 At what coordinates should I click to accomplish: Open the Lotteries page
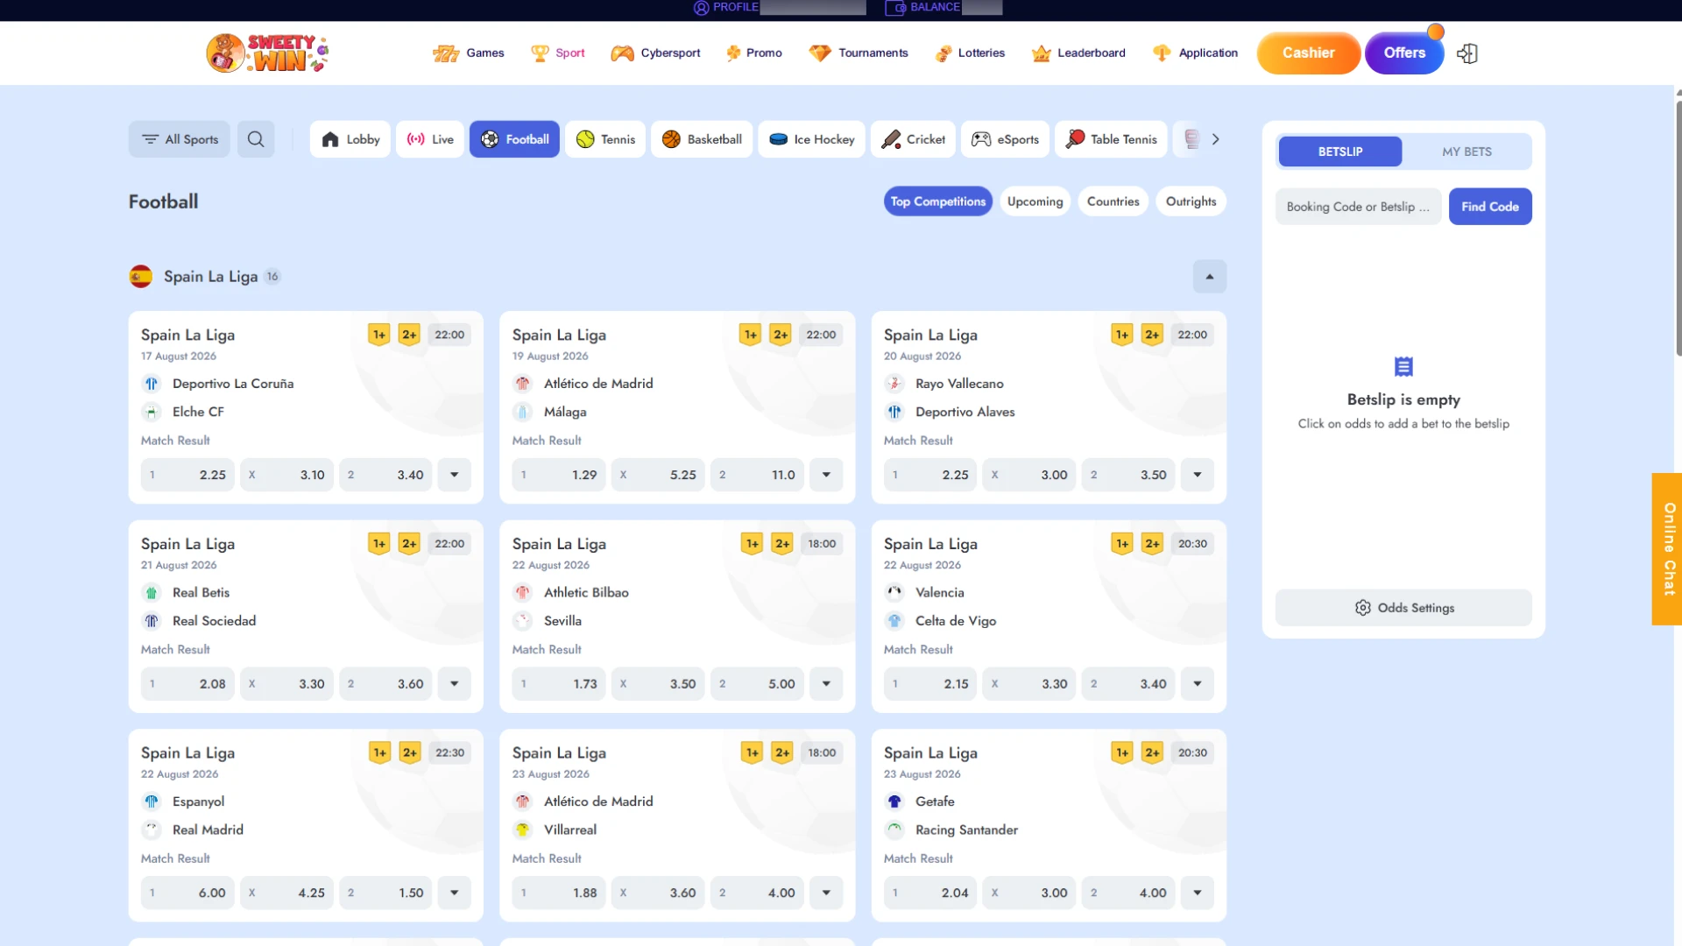coord(970,53)
